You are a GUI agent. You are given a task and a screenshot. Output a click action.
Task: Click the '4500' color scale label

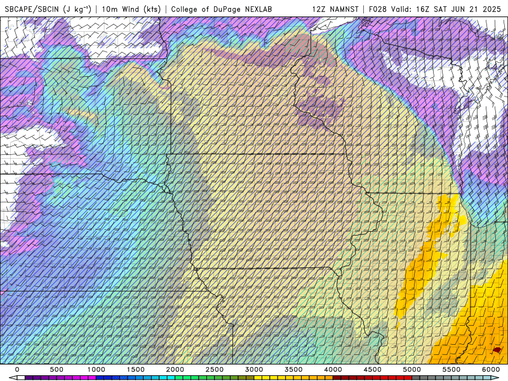coord(373,370)
